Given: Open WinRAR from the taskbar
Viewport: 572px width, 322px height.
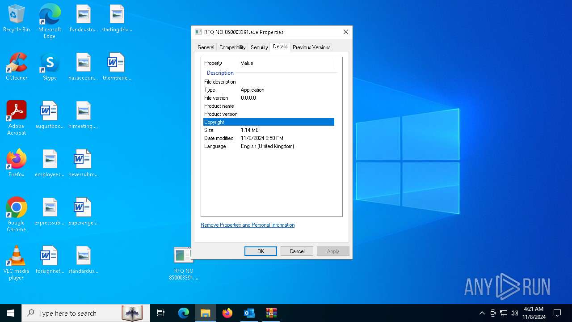Looking at the screenshot, I should click(x=271, y=313).
